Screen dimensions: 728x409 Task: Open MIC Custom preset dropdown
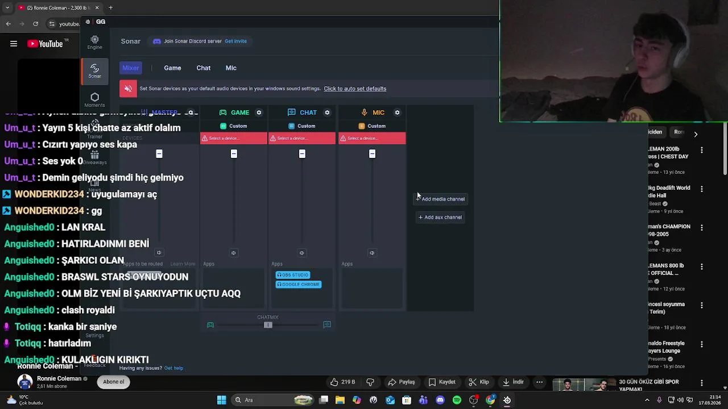click(x=372, y=126)
